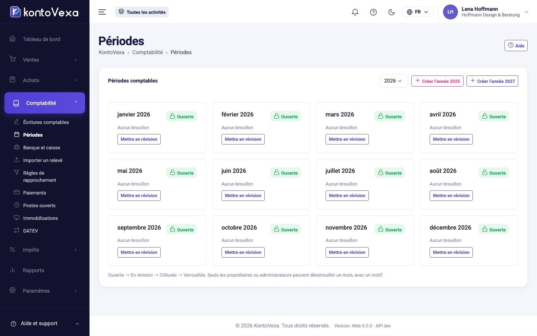Image resolution: width=537 pixels, height=336 pixels.
Task: Click the Immobilisations monitor icon
Action: tap(17, 218)
